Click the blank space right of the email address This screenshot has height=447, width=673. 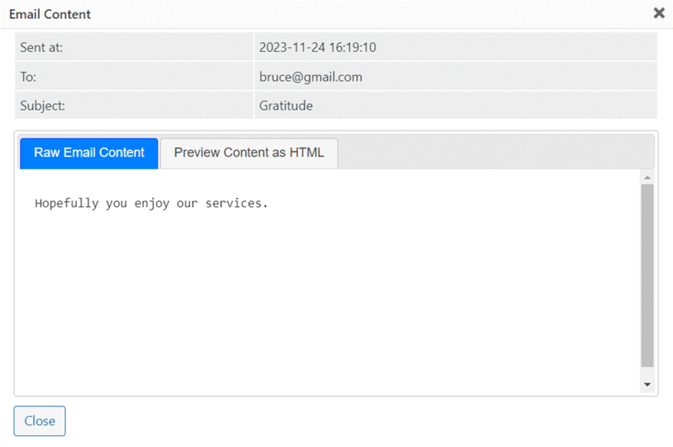click(509, 77)
